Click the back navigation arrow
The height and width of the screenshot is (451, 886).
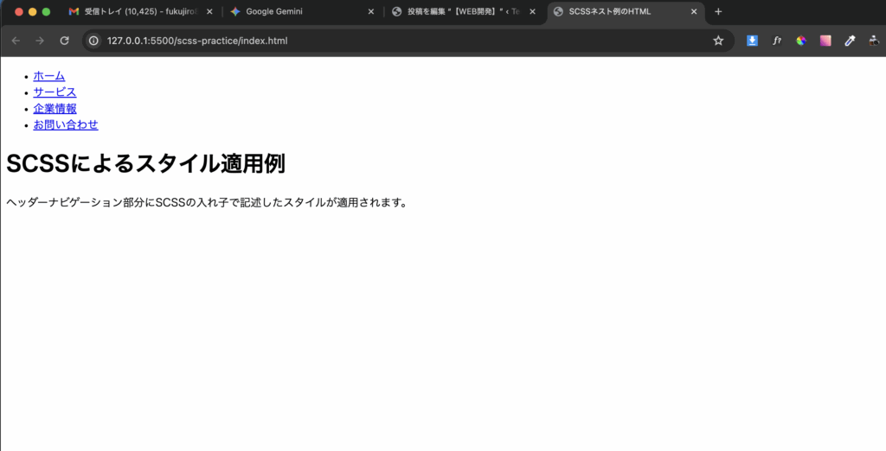[16, 41]
